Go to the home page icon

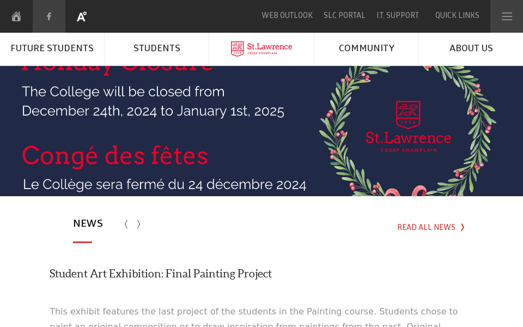(16, 16)
